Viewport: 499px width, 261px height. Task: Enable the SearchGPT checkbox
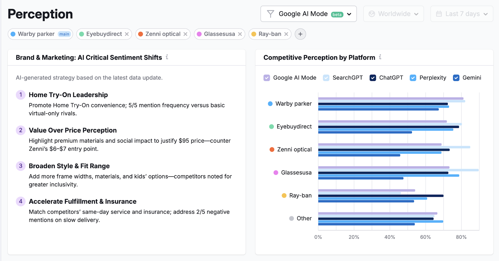click(x=326, y=78)
